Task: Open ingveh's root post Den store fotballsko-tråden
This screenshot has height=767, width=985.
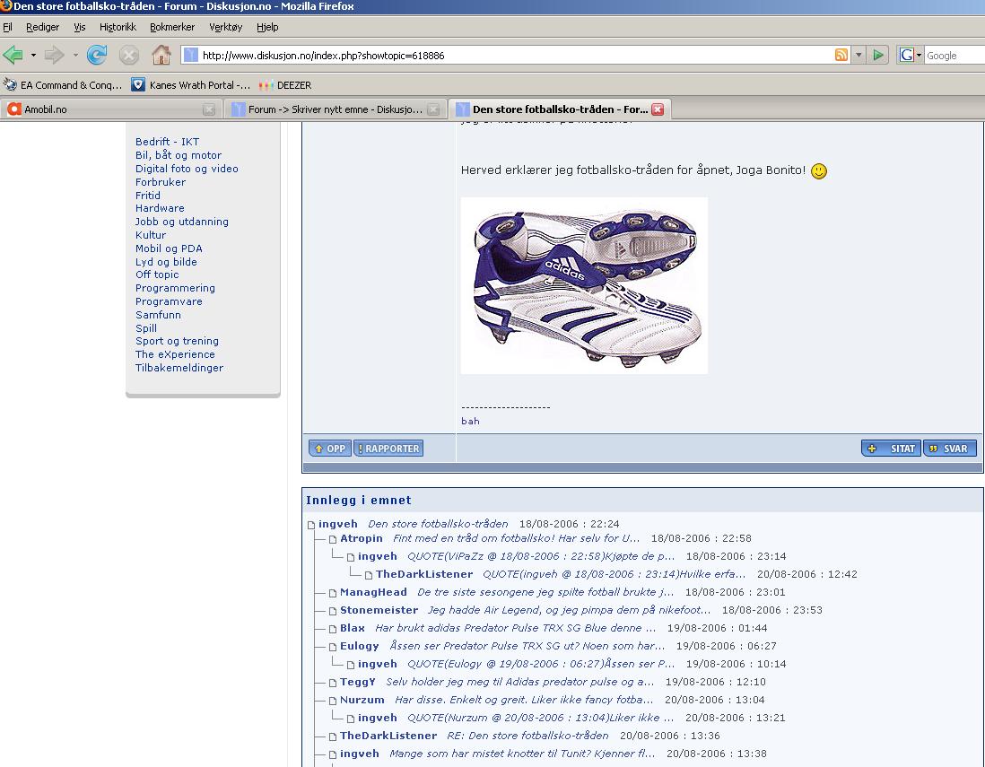Action: pyautogui.click(x=438, y=524)
